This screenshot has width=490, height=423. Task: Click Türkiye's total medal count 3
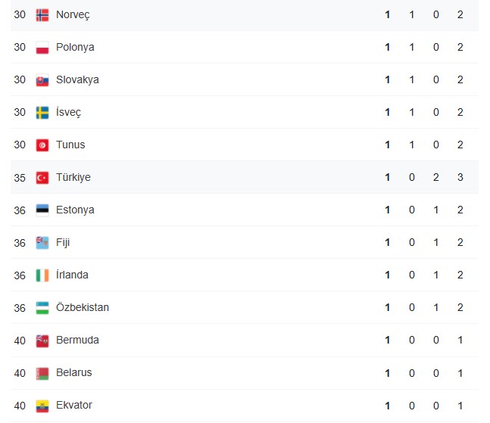click(460, 177)
